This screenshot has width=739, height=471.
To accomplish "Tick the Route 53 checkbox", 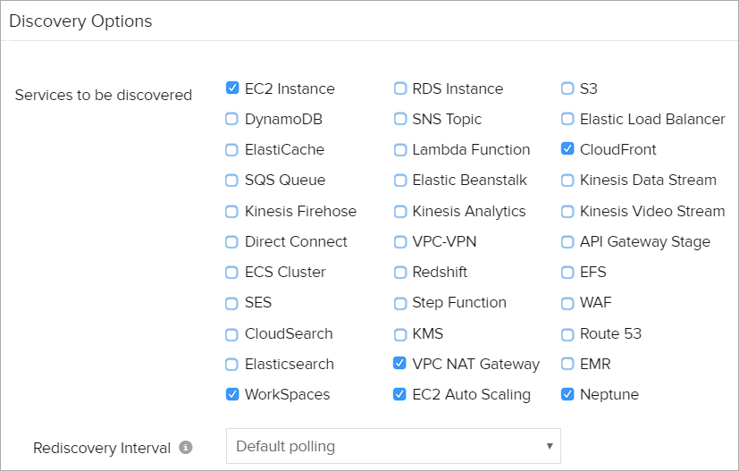I will coord(567,333).
